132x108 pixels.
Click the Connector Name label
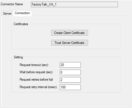[x=12, y=4]
